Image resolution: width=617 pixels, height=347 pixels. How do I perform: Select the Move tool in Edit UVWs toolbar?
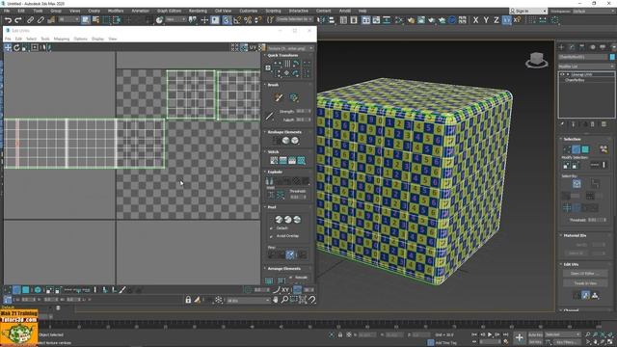click(8, 47)
